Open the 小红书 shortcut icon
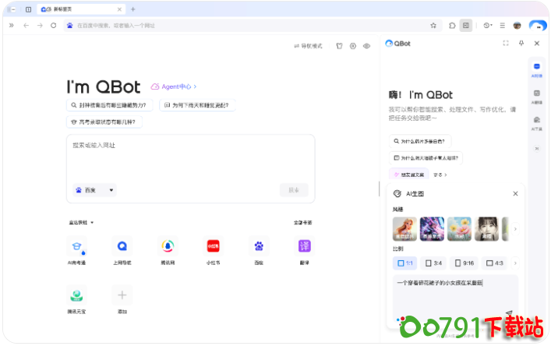This screenshot has height=346, width=551. [x=213, y=246]
